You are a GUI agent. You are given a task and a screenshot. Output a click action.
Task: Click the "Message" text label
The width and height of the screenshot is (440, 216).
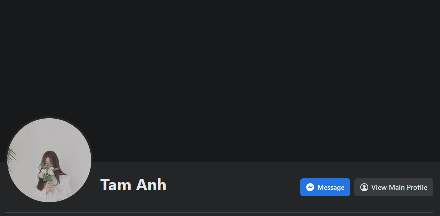tap(331, 187)
